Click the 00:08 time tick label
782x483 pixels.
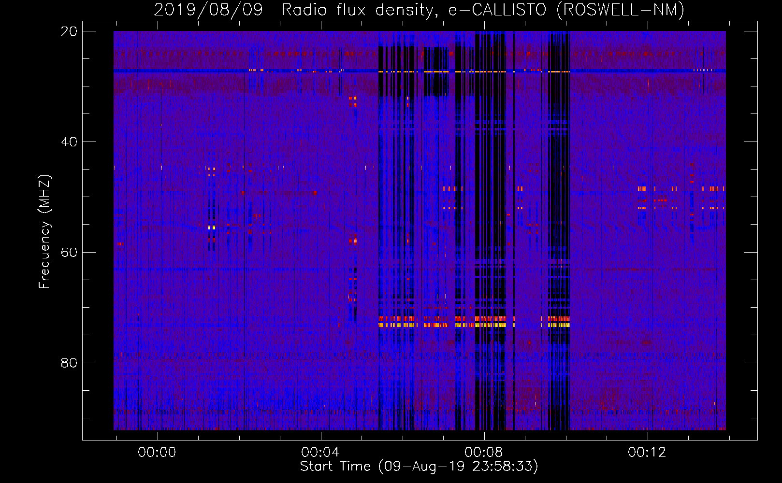click(484, 453)
